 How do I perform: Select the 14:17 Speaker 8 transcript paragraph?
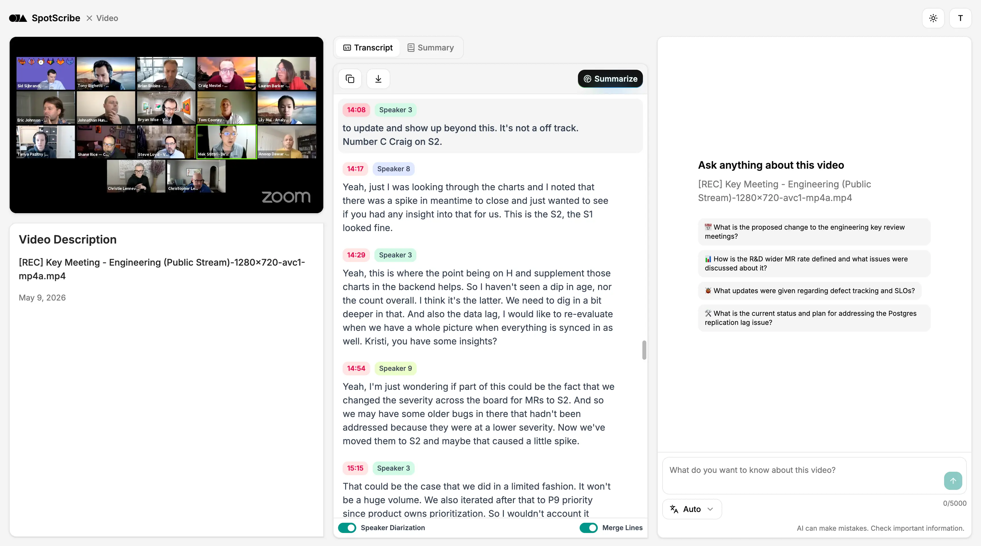(475, 207)
